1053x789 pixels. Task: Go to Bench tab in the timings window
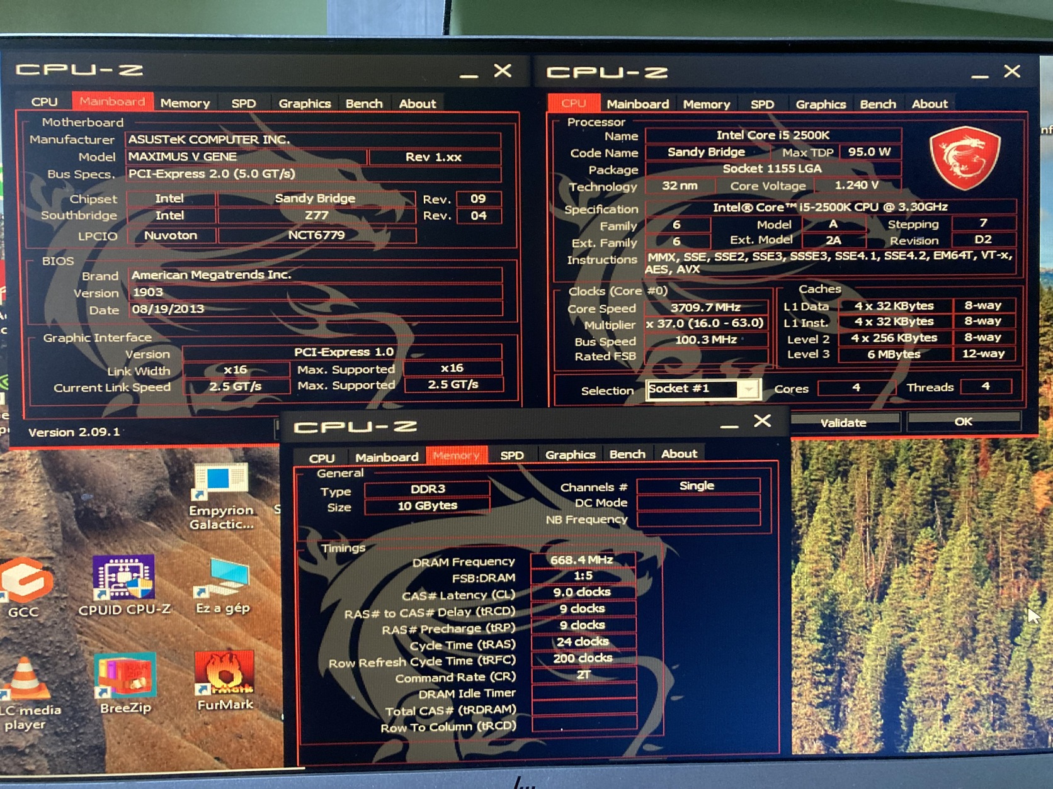point(627,454)
